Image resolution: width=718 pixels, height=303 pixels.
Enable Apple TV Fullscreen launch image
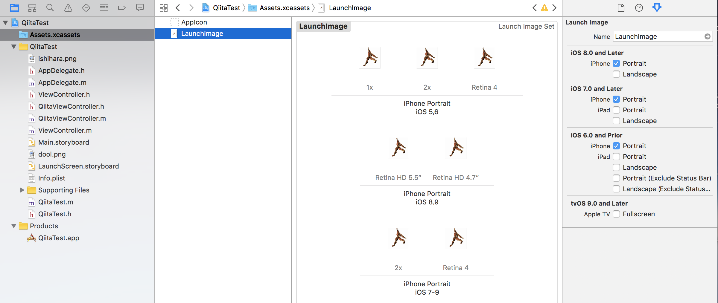coord(616,214)
